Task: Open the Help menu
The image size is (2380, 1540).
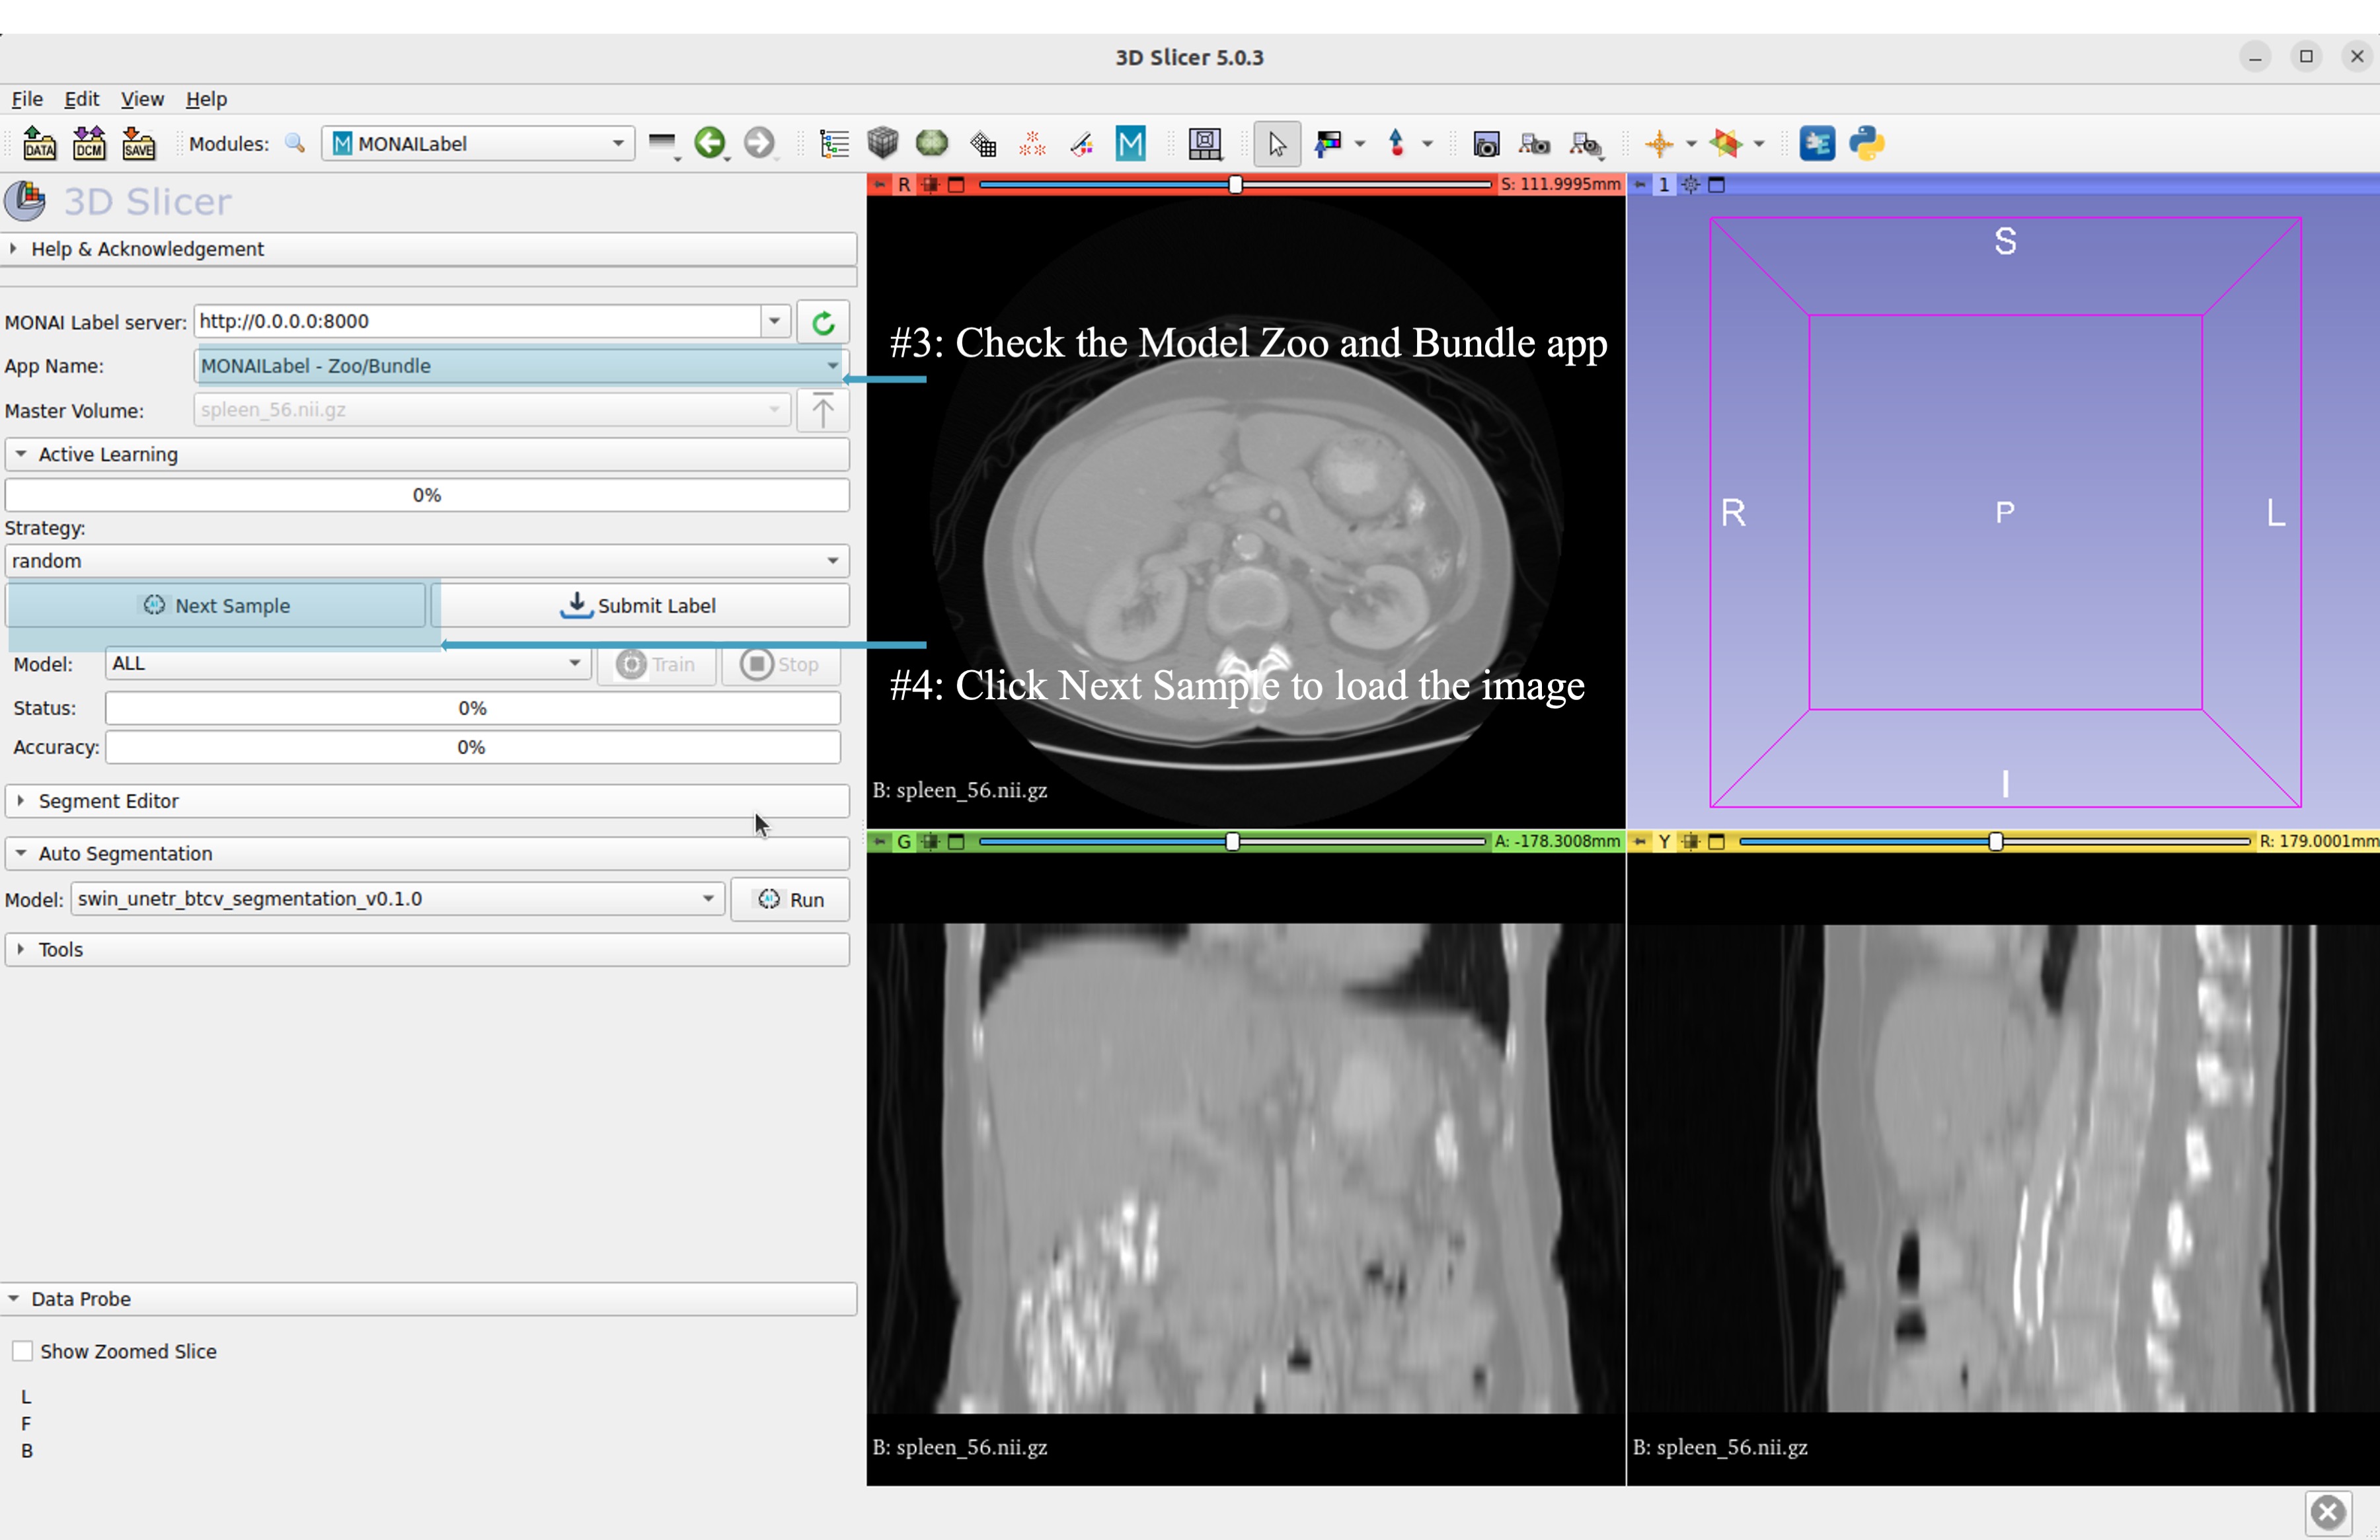Action: [x=206, y=99]
